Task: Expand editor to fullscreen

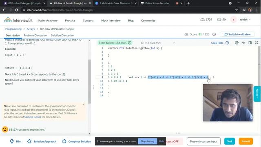Action: 257,43
